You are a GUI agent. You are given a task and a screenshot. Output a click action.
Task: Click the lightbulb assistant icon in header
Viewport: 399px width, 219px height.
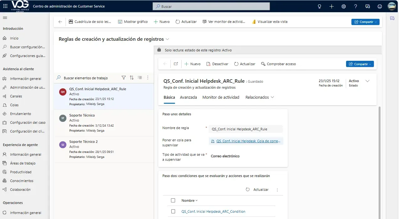319,6
